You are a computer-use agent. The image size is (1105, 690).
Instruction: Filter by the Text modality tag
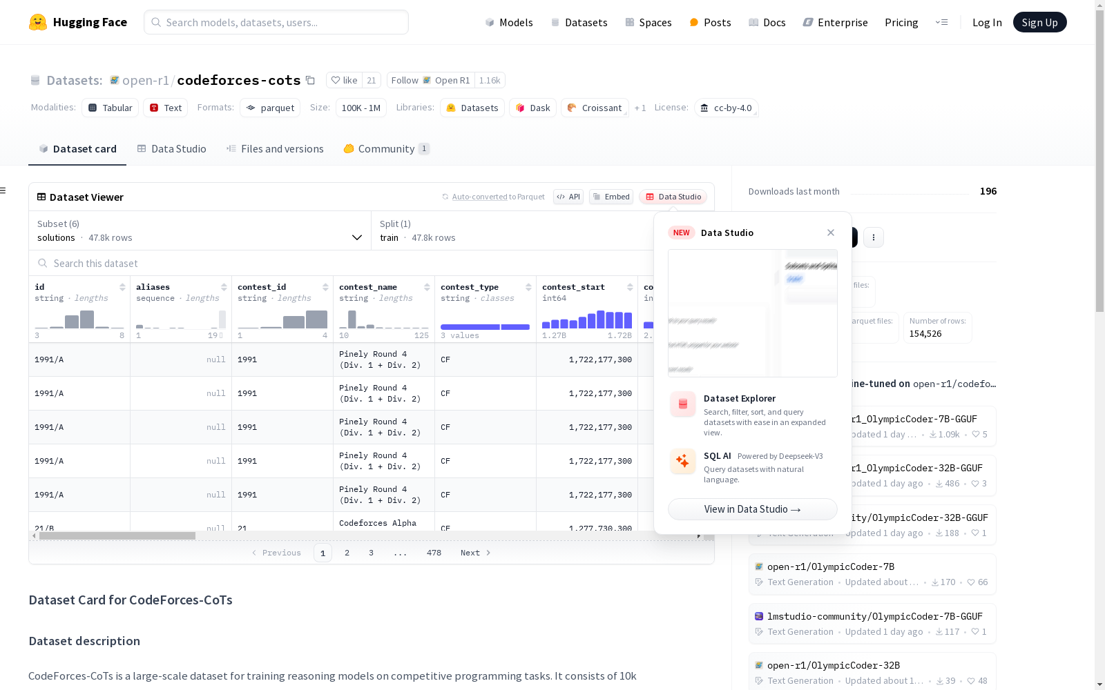point(166,108)
